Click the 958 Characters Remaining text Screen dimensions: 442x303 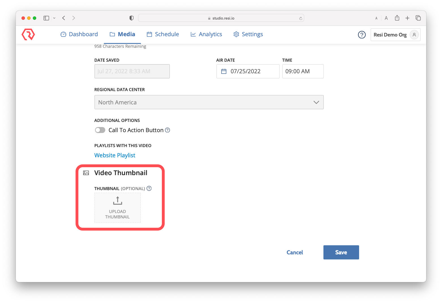click(x=120, y=46)
